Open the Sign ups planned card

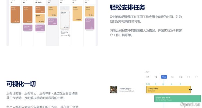coord(65,20)
